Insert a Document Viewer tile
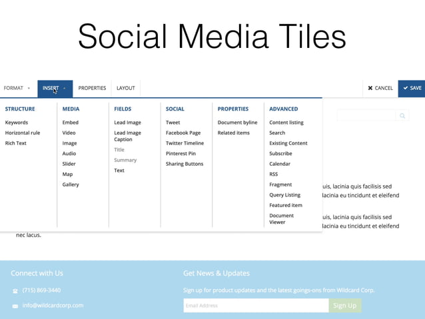Screen dimensions: 425x319 (281, 218)
